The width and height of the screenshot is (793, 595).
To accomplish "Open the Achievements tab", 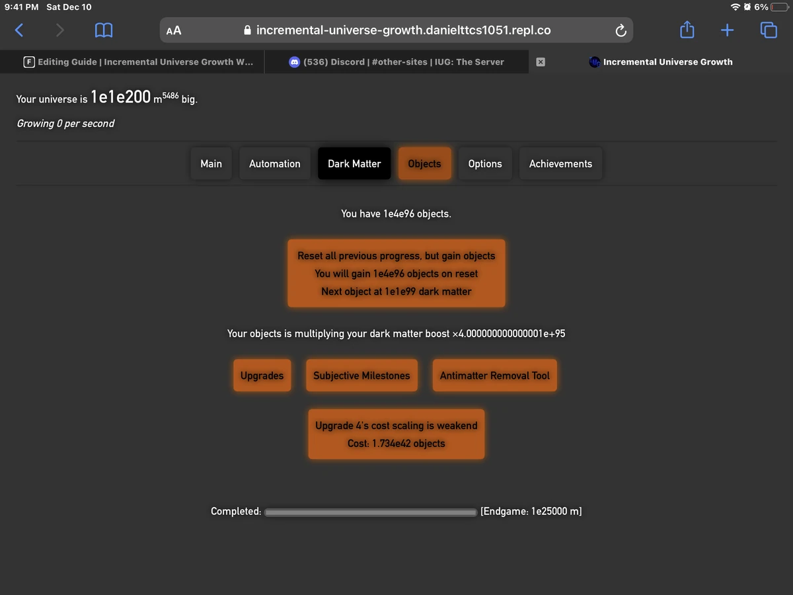I will click(560, 163).
